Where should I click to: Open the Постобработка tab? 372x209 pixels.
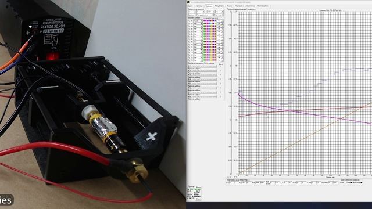(263, 6)
